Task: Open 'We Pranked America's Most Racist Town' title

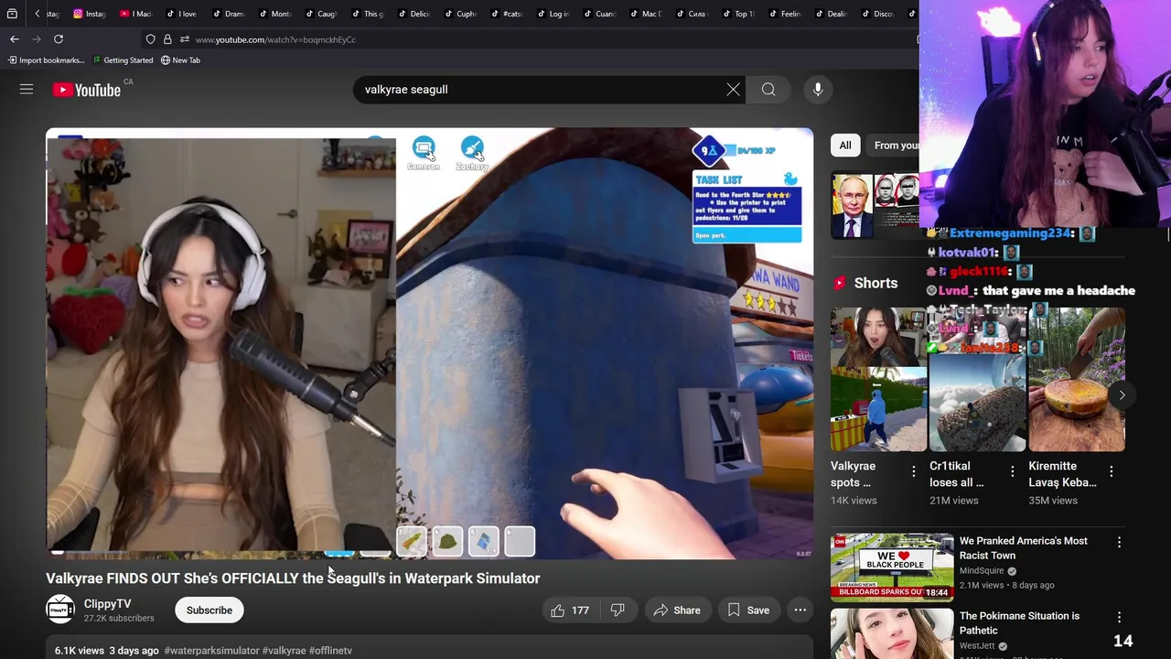Action: coord(1024,548)
